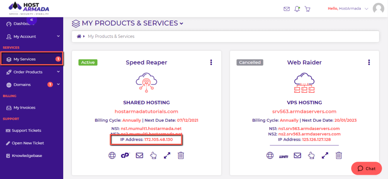This screenshot has width=388, height=179.
Task: Click envelope icon on Speed Reaper card
Action: pos(140,155)
